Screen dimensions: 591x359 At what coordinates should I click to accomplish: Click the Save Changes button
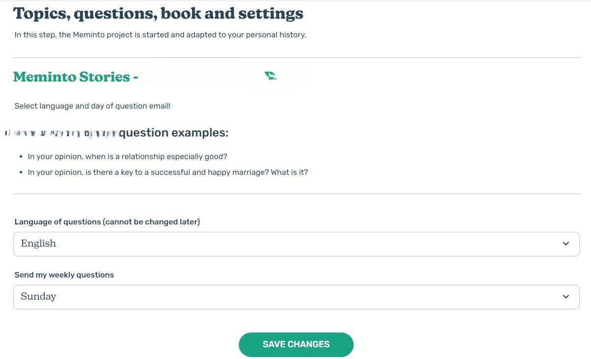[296, 344]
